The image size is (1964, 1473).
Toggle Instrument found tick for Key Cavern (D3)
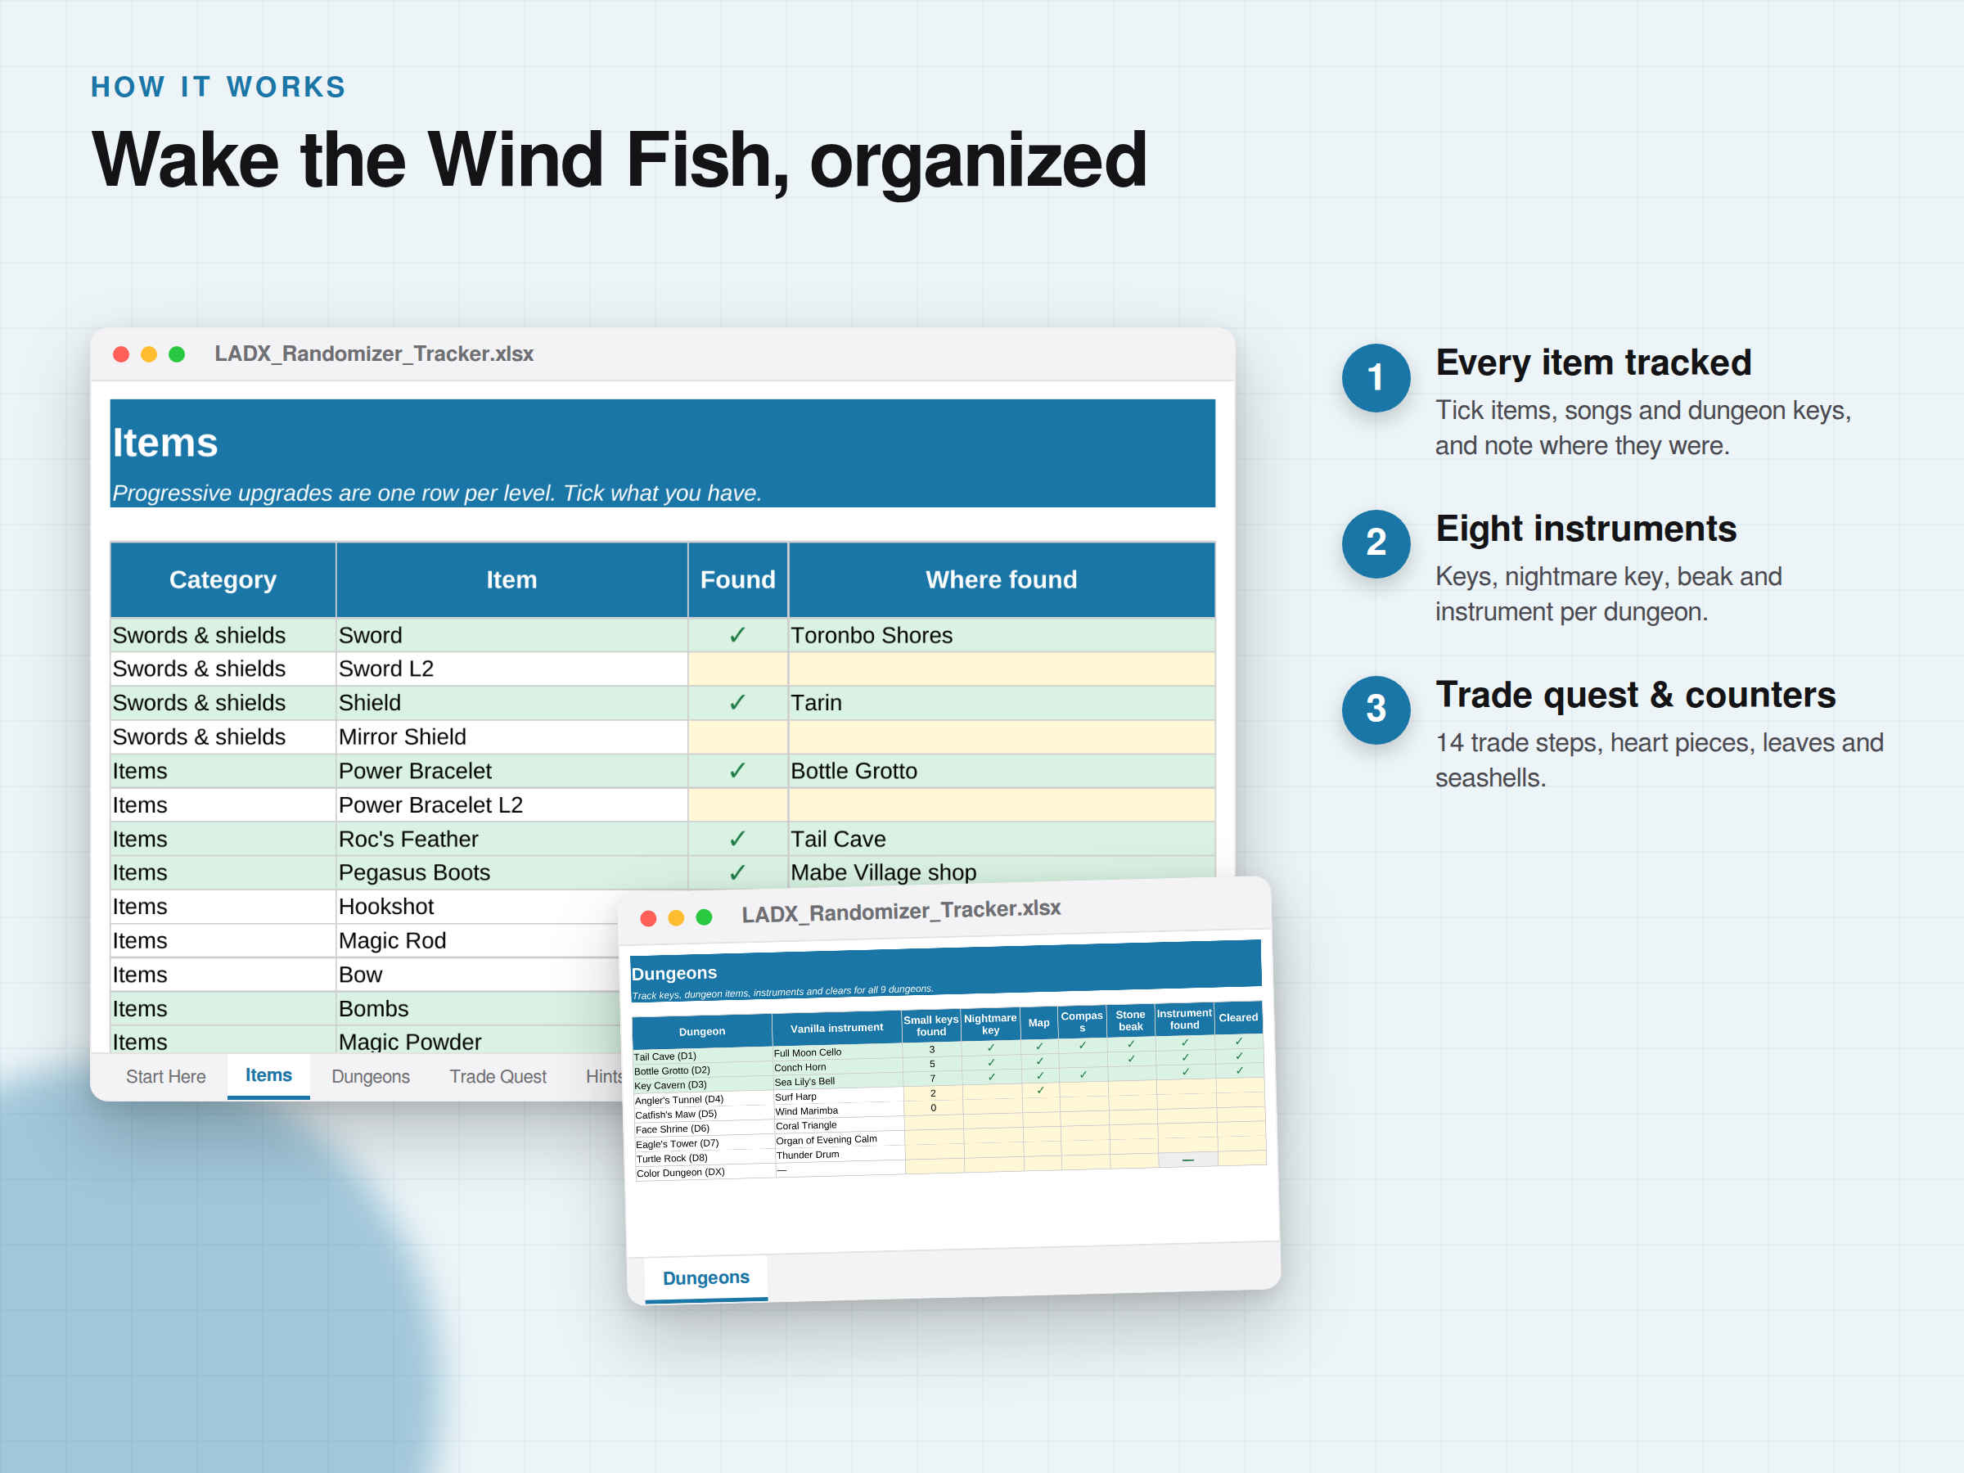click(1185, 1072)
